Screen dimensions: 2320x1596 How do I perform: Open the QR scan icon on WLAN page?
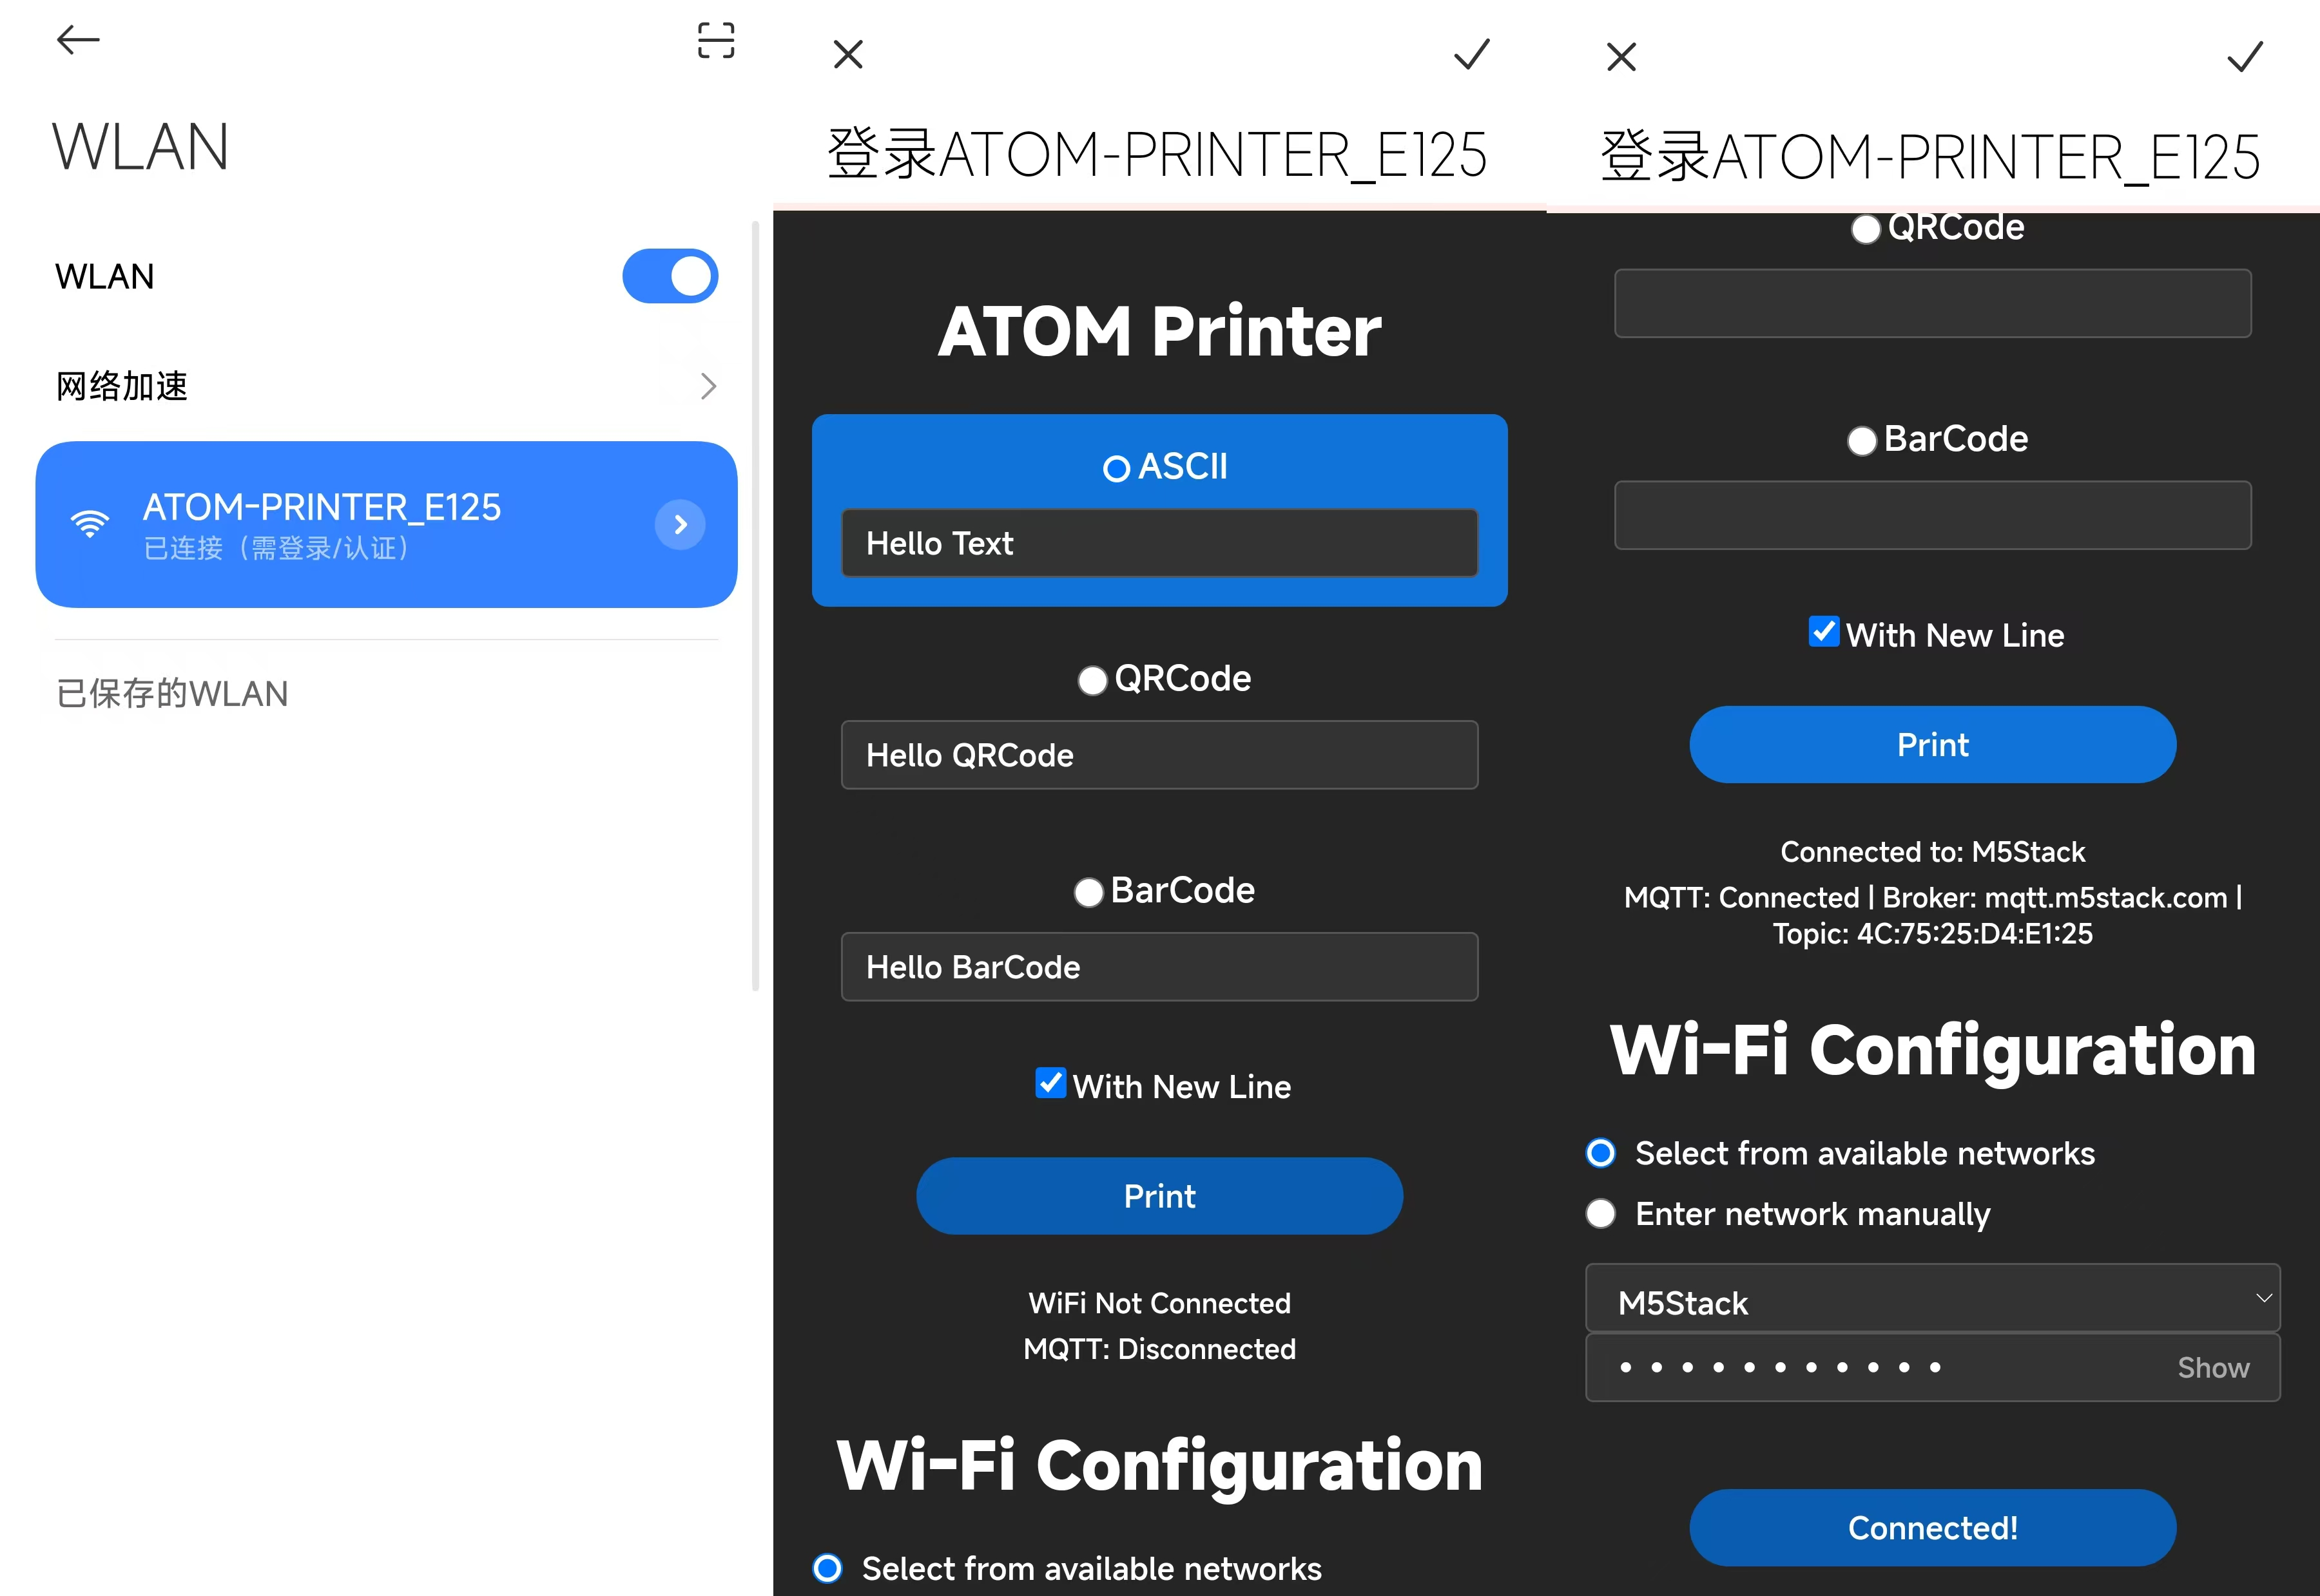point(715,40)
